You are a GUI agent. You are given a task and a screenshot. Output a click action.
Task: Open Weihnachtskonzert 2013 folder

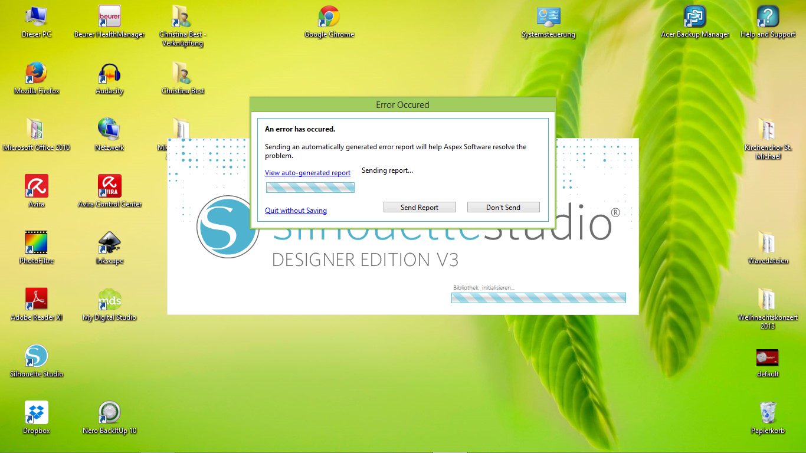point(768,309)
